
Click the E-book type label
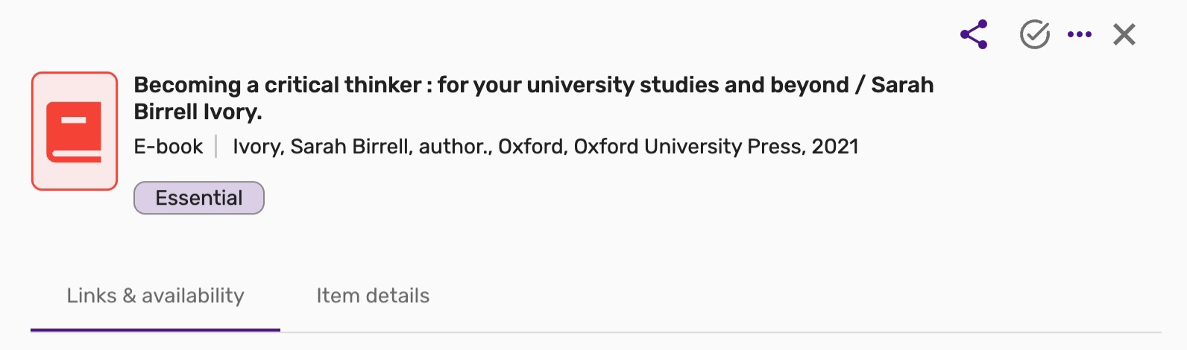tap(168, 147)
